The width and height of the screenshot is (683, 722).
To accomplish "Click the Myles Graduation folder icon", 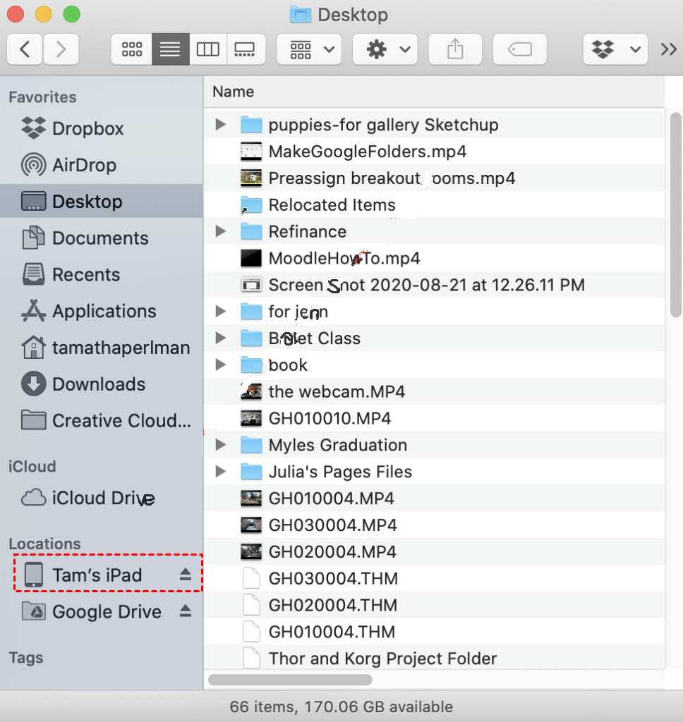I will point(251,445).
